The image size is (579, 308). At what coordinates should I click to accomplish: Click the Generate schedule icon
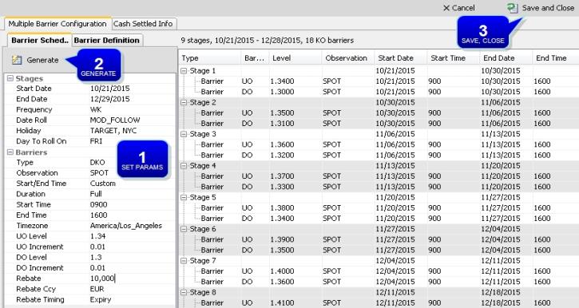pyautogui.click(x=17, y=60)
